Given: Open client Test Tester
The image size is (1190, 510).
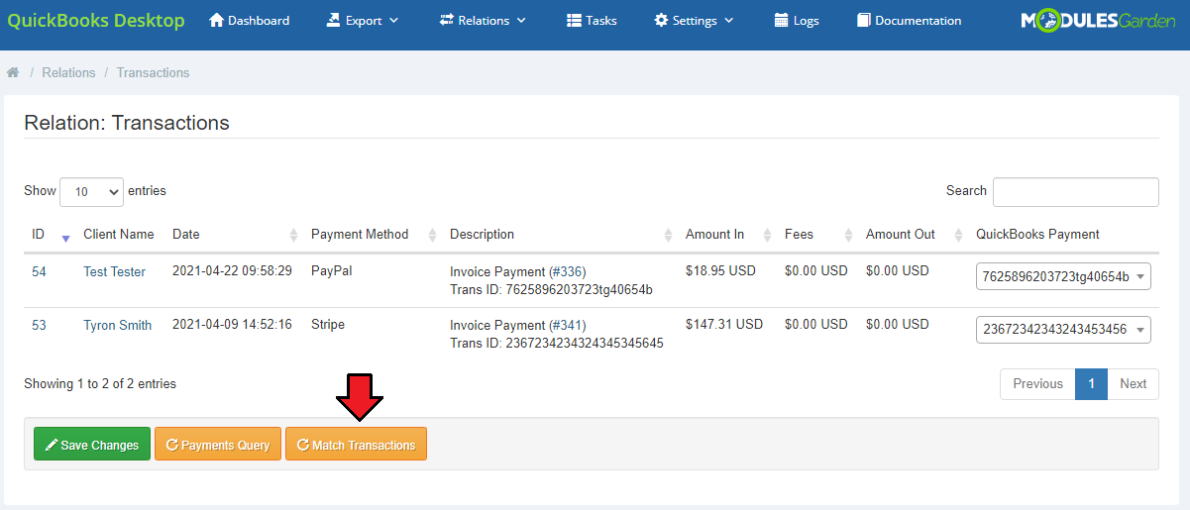Looking at the screenshot, I should [x=114, y=271].
